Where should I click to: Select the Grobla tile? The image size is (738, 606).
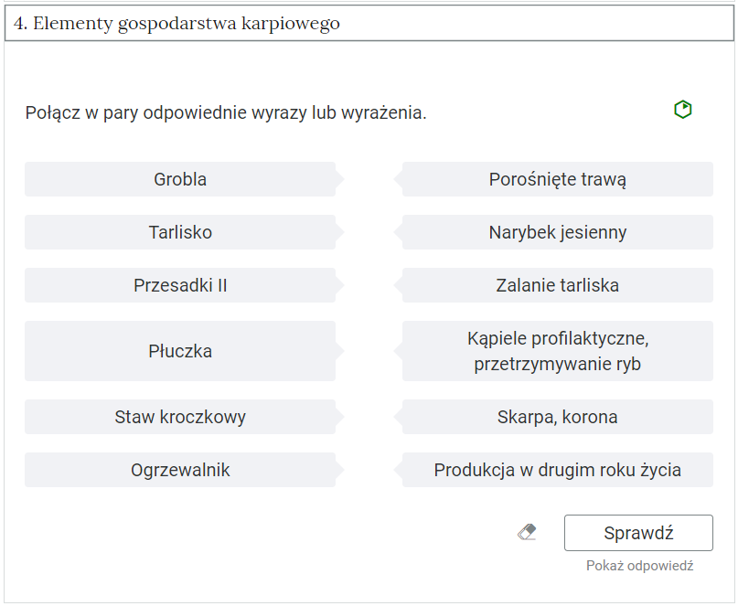tap(180, 179)
